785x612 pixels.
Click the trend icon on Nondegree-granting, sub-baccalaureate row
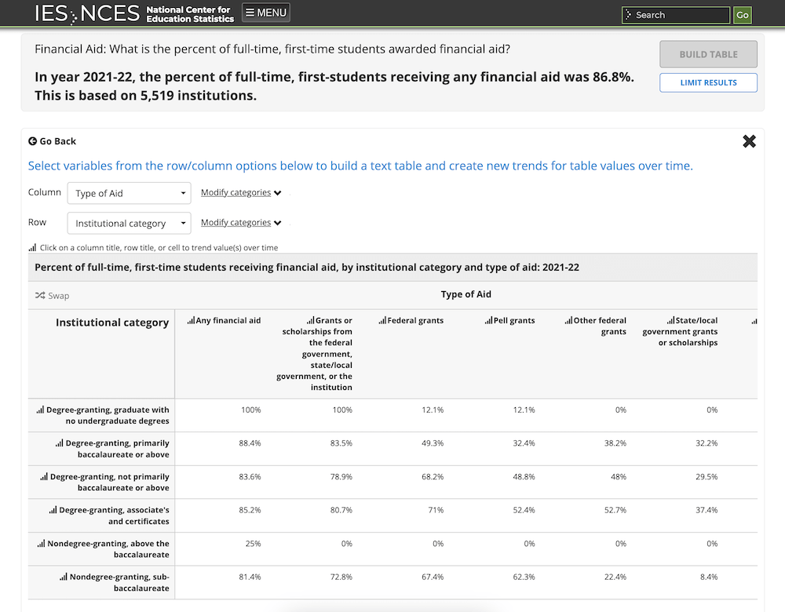click(x=63, y=577)
